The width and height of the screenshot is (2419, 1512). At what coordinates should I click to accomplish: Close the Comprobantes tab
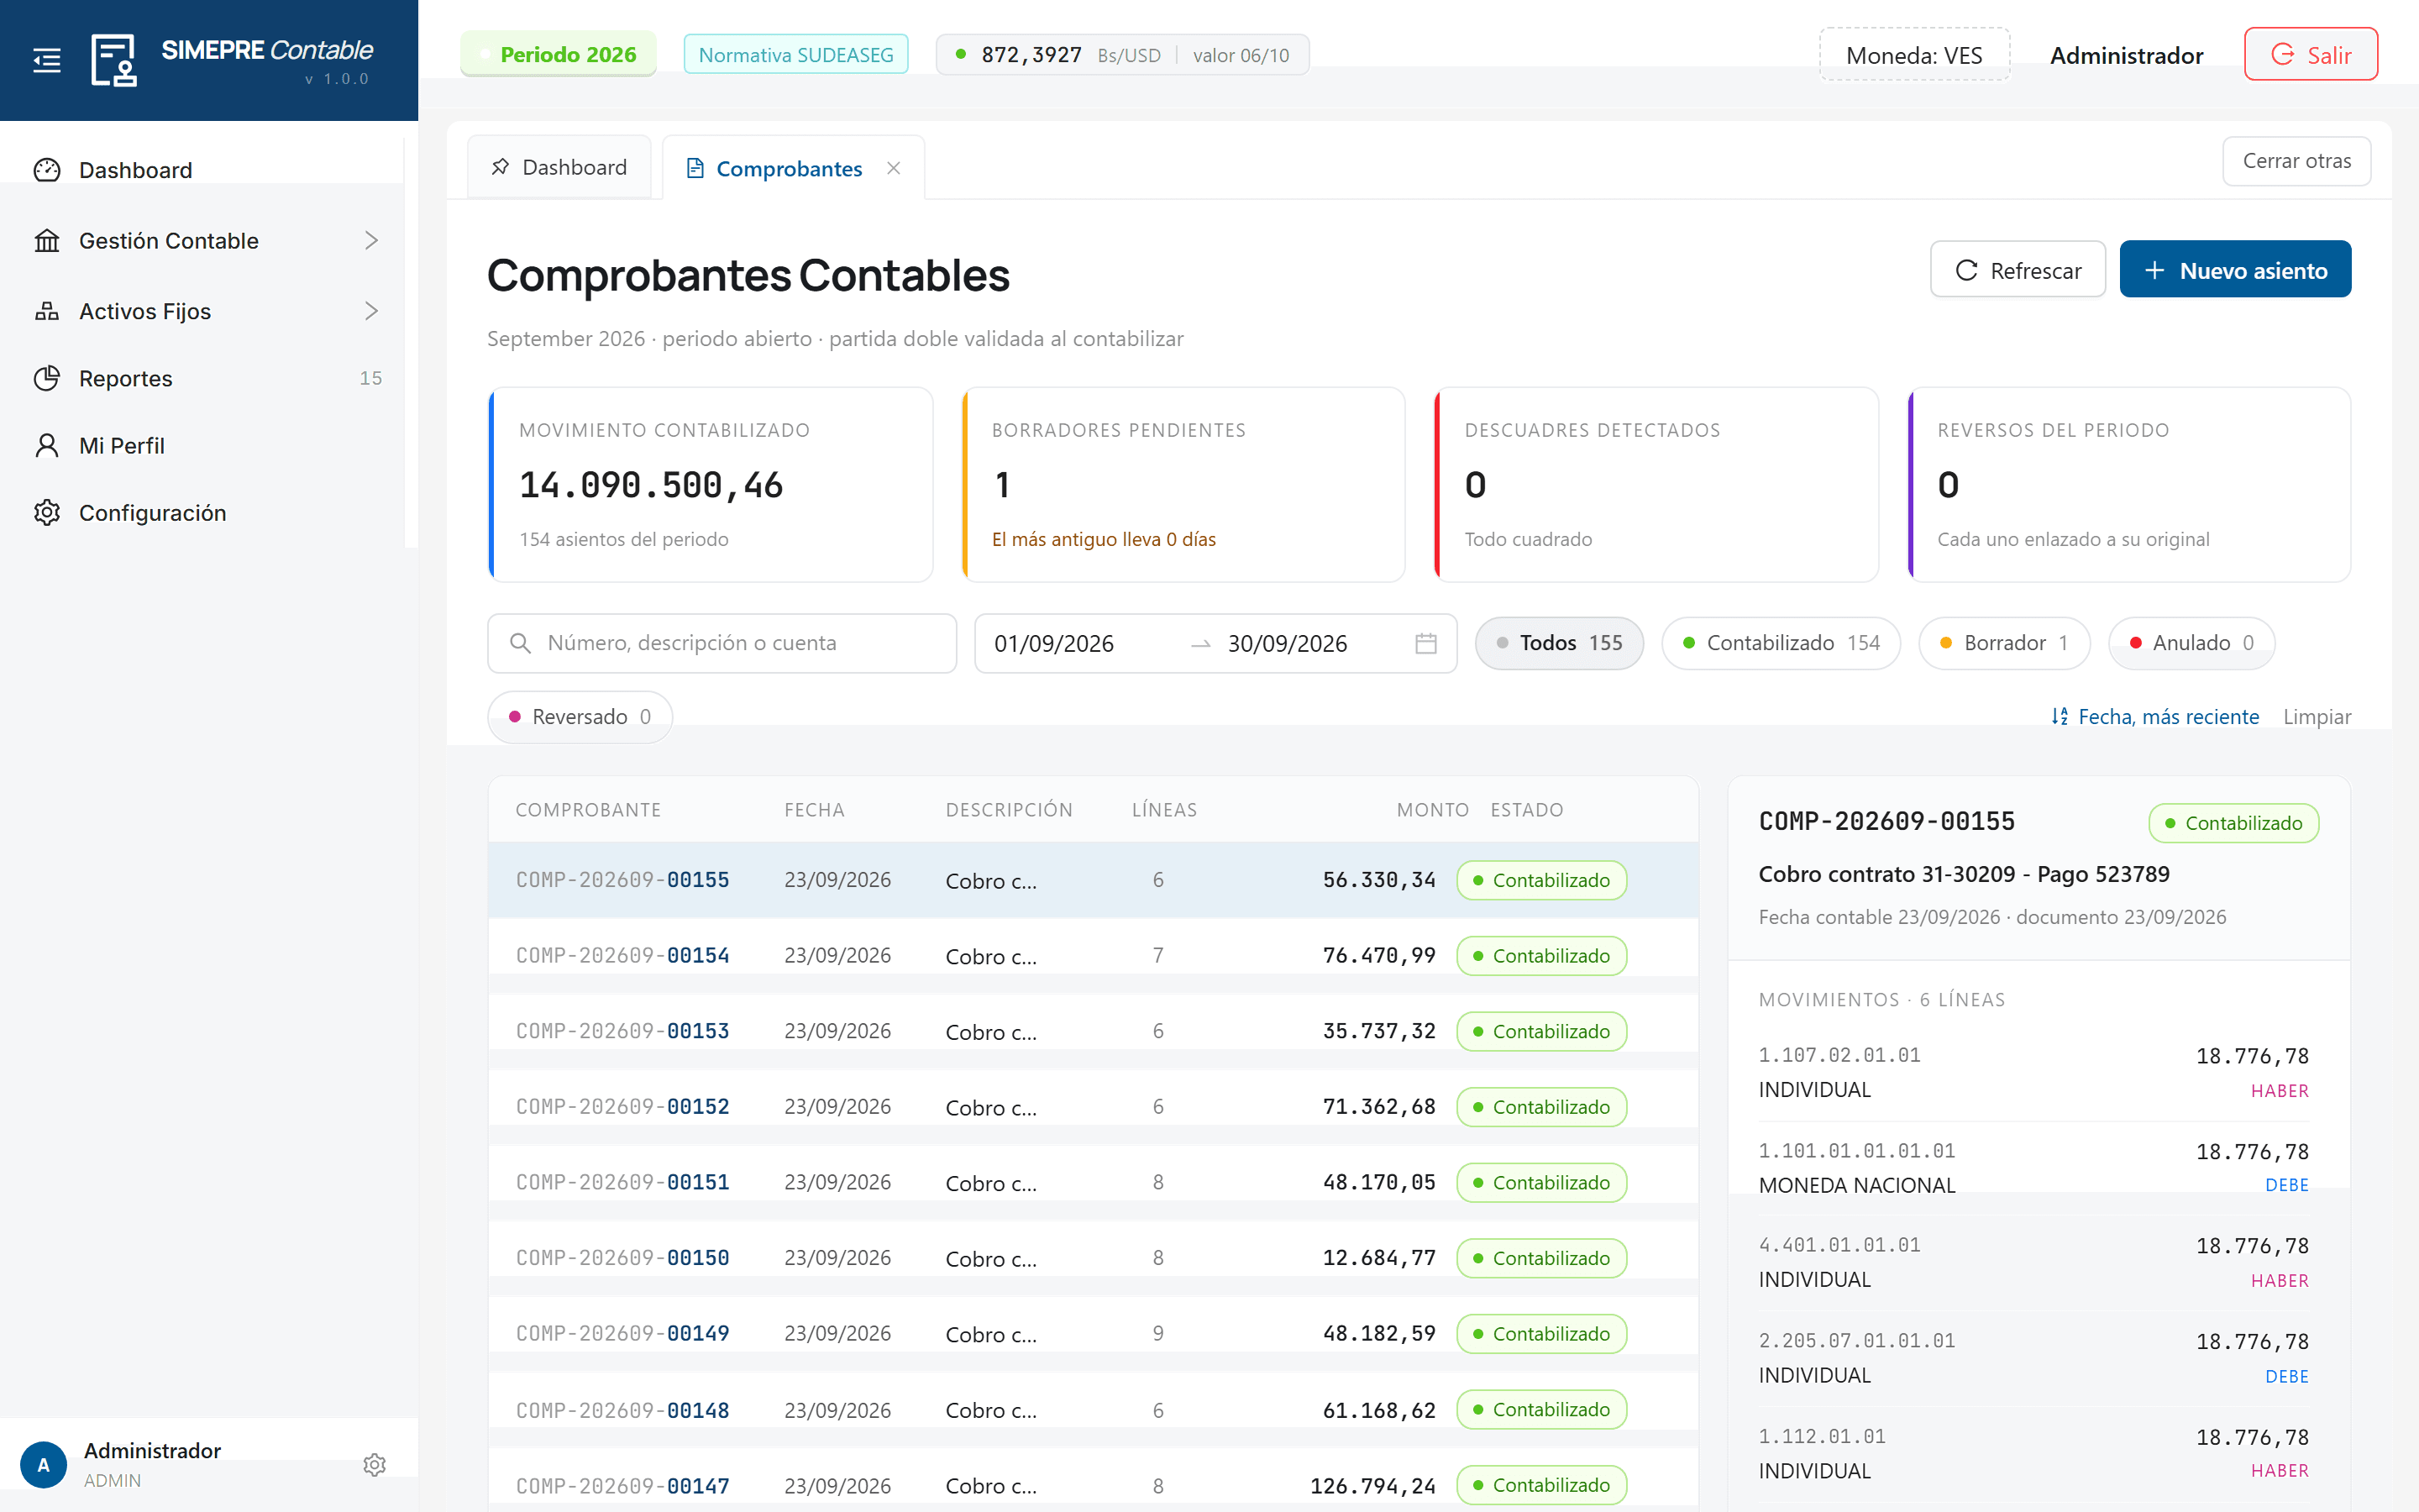click(x=894, y=168)
